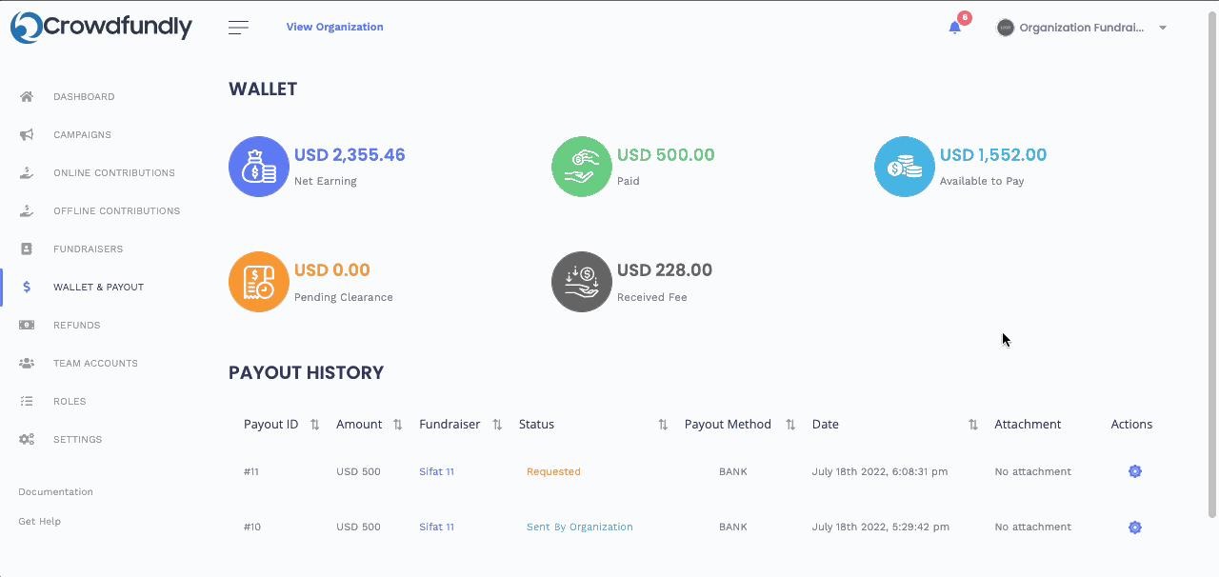Viewport: 1219px width, 577px height.
Task: Click date July 18th 2022, 6:08:31 pm
Action: [880, 471]
